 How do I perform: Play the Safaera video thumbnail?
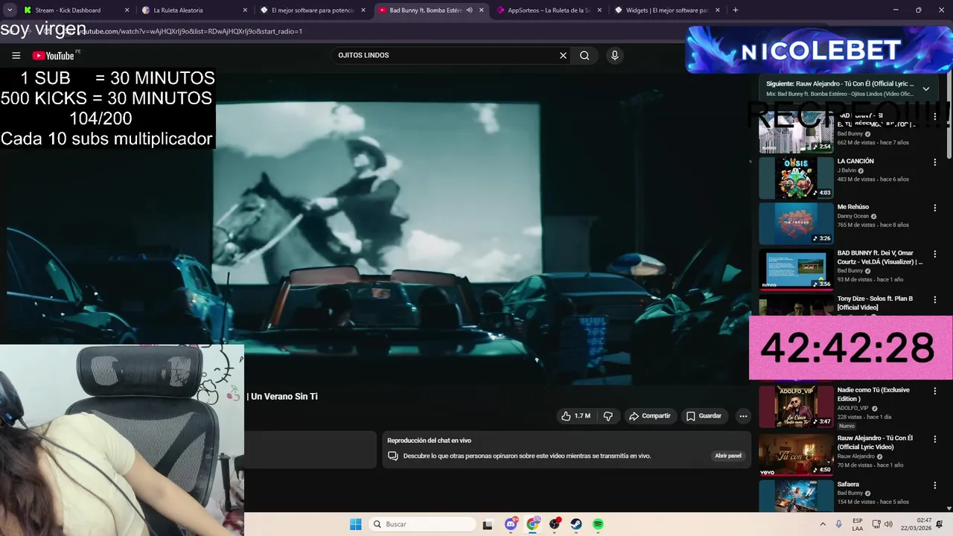(x=796, y=497)
